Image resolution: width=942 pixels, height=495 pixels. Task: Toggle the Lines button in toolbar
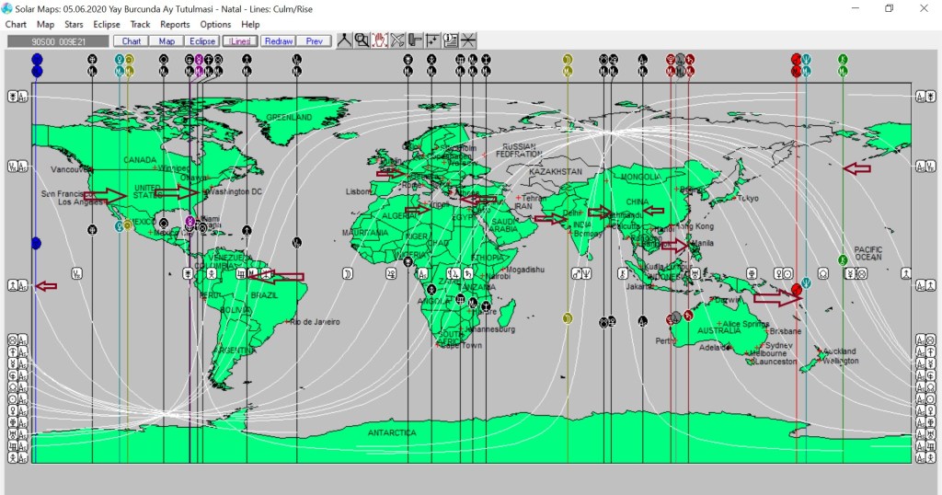239,41
